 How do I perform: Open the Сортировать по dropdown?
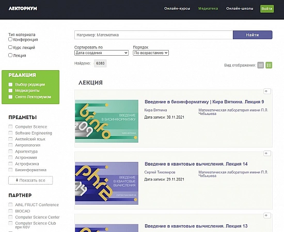tap(101, 53)
